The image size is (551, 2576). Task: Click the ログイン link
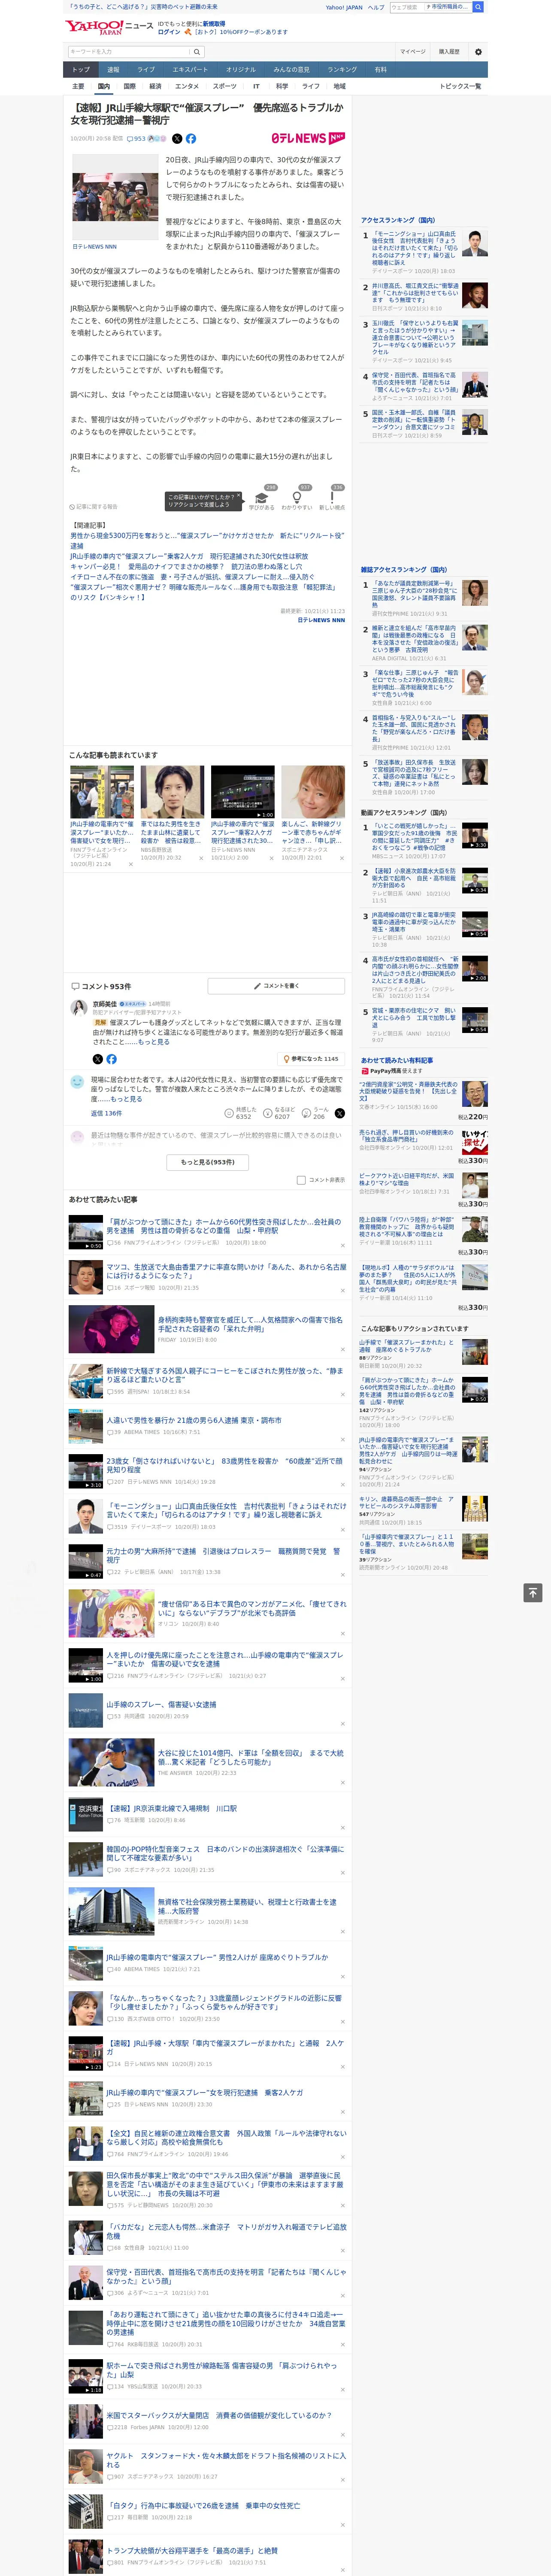click(170, 32)
